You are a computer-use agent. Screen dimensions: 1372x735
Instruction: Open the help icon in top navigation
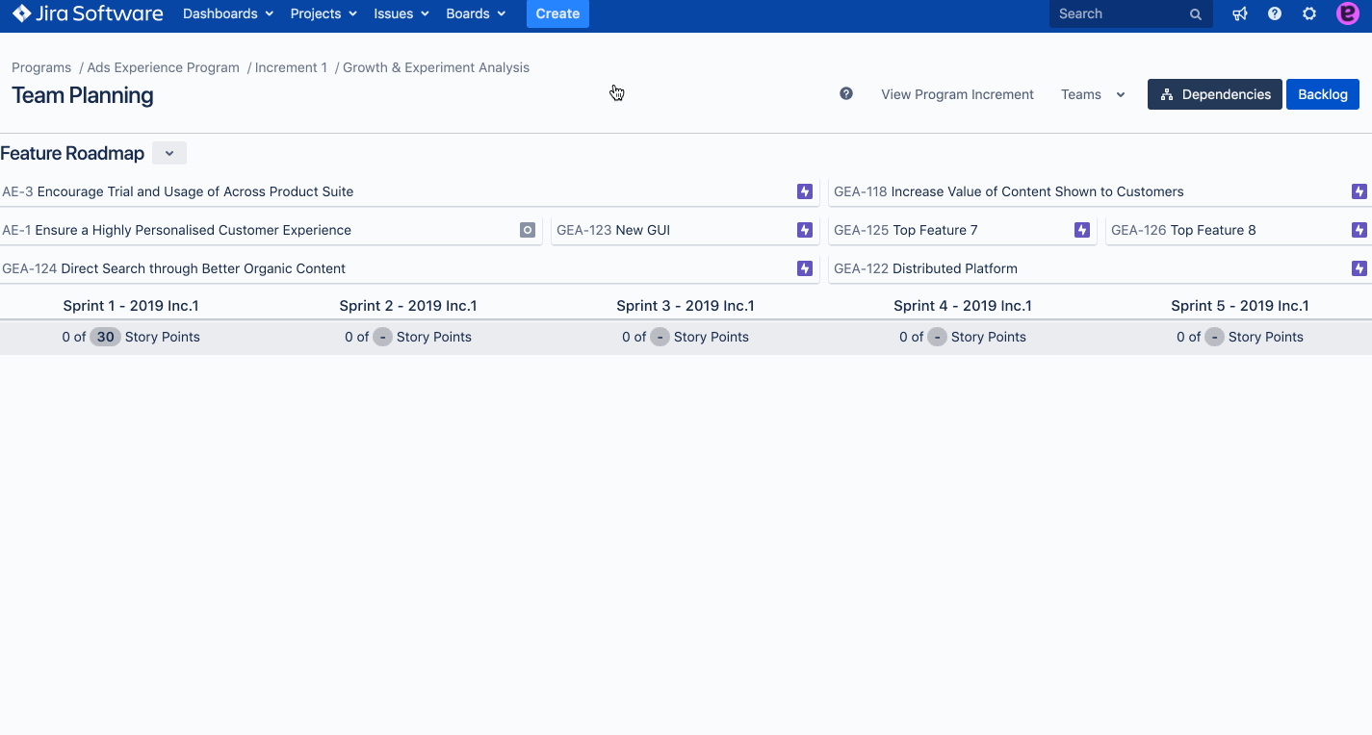point(1275,13)
